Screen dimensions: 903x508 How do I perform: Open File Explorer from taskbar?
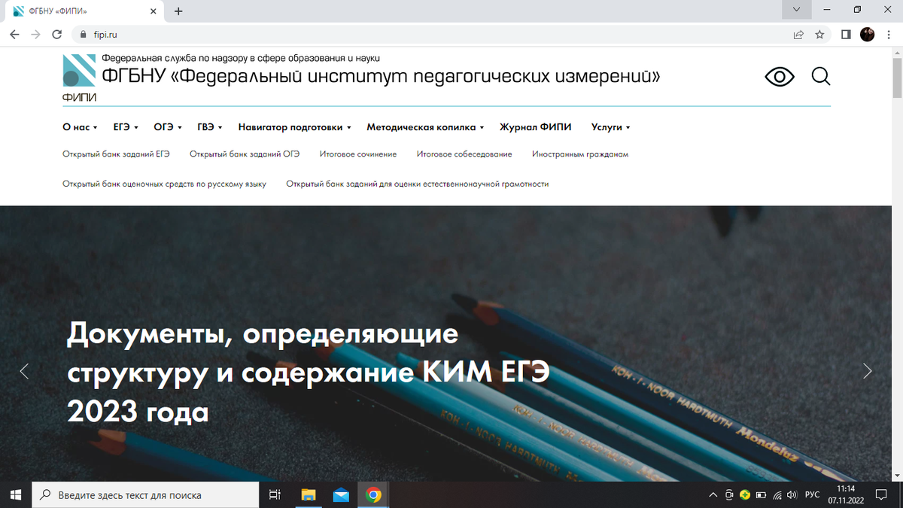pyautogui.click(x=308, y=494)
